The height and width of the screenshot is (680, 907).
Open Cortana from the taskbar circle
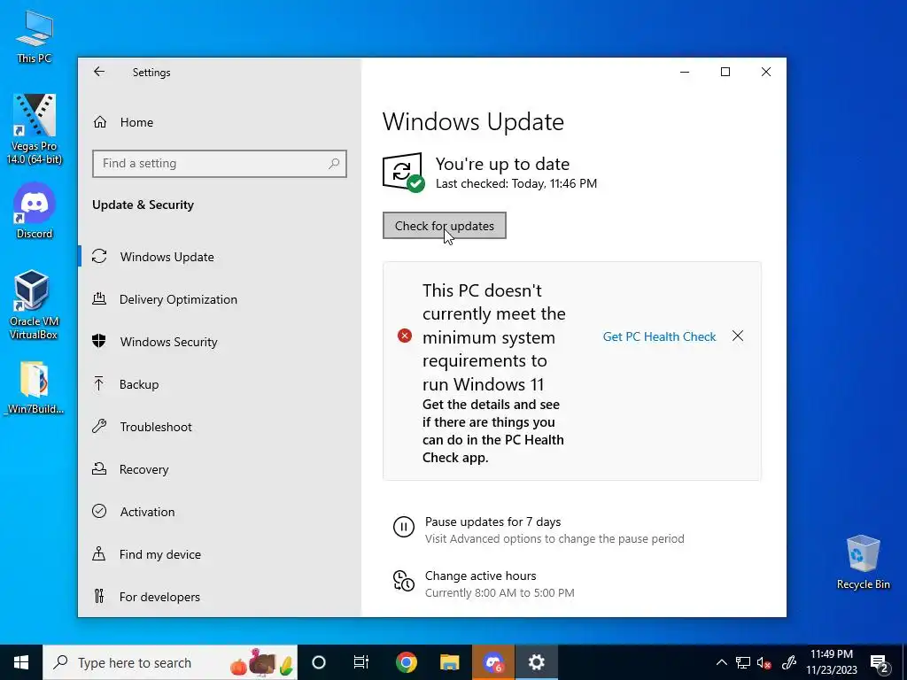pos(319,662)
